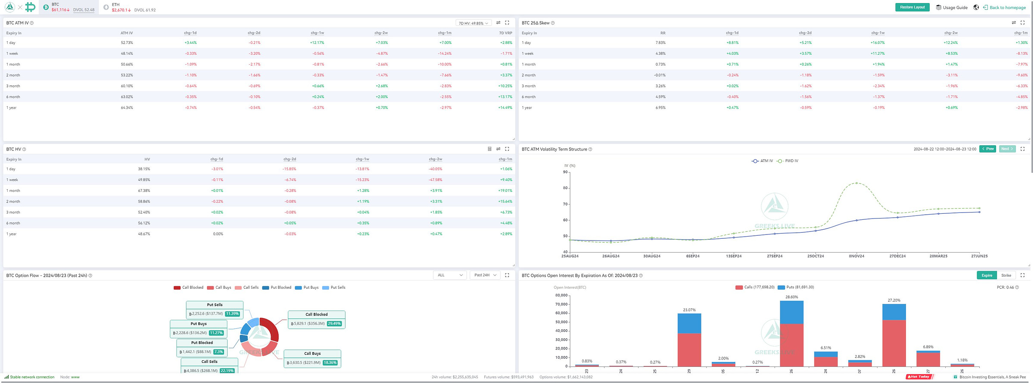This screenshot has width=1034, height=384.
Task: Toggle Put Buys in Option Flow legend
Action: [307, 287]
